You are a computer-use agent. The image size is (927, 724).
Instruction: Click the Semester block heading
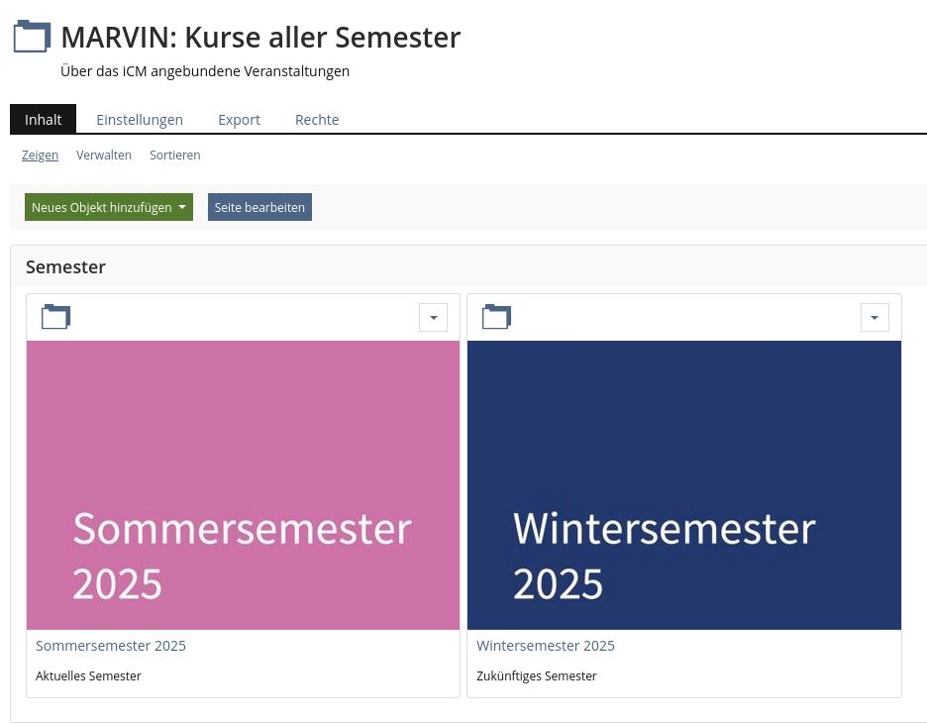click(x=65, y=267)
